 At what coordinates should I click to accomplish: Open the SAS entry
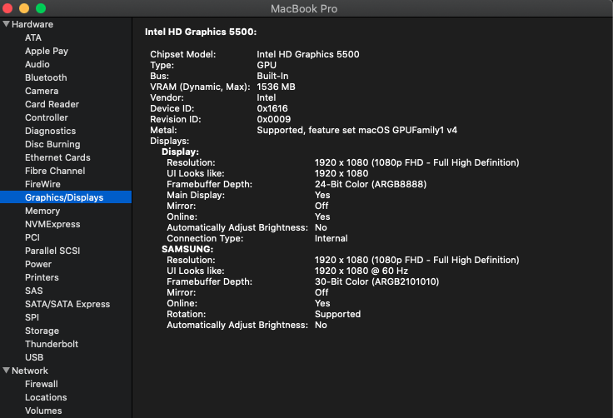pyautogui.click(x=33, y=291)
